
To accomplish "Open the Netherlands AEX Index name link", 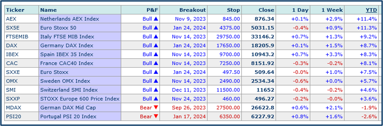I will click(70, 19).
